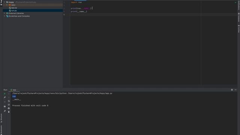This screenshot has width=240, height=135.
Task: Open the Bookmarks tool window tab
Action: (x=1, y=130)
